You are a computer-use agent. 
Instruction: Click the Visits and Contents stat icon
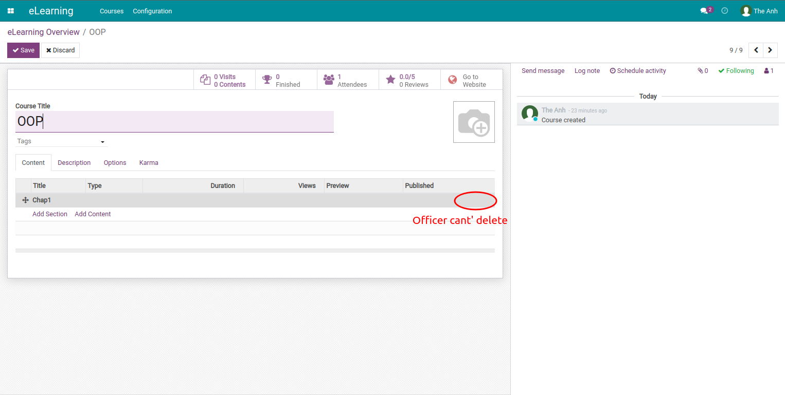coord(205,80)
